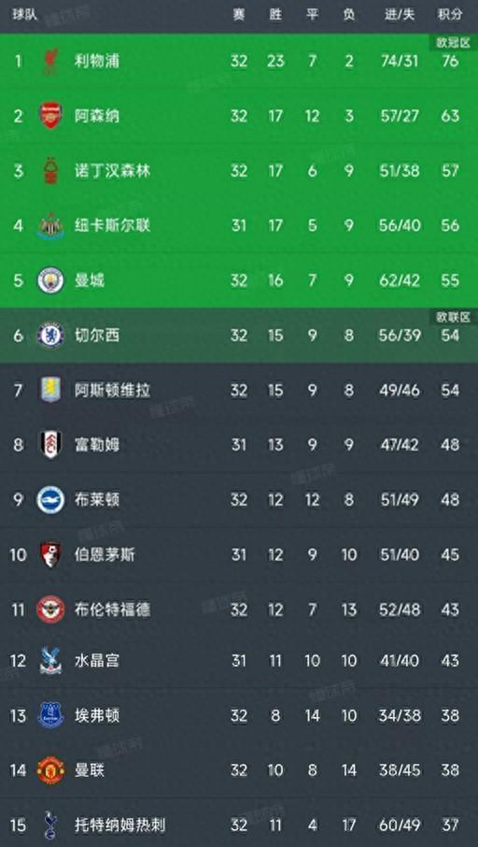The image size is (478, 847).
Task: Click the 欧冠区 zone label
Action: click(453, 43)
